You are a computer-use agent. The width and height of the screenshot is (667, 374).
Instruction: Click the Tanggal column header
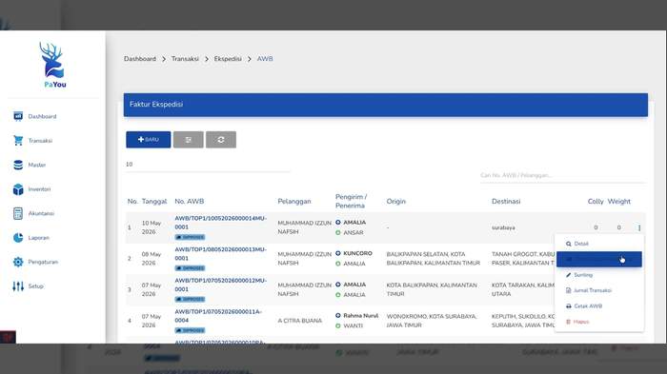tap(154, 202)
